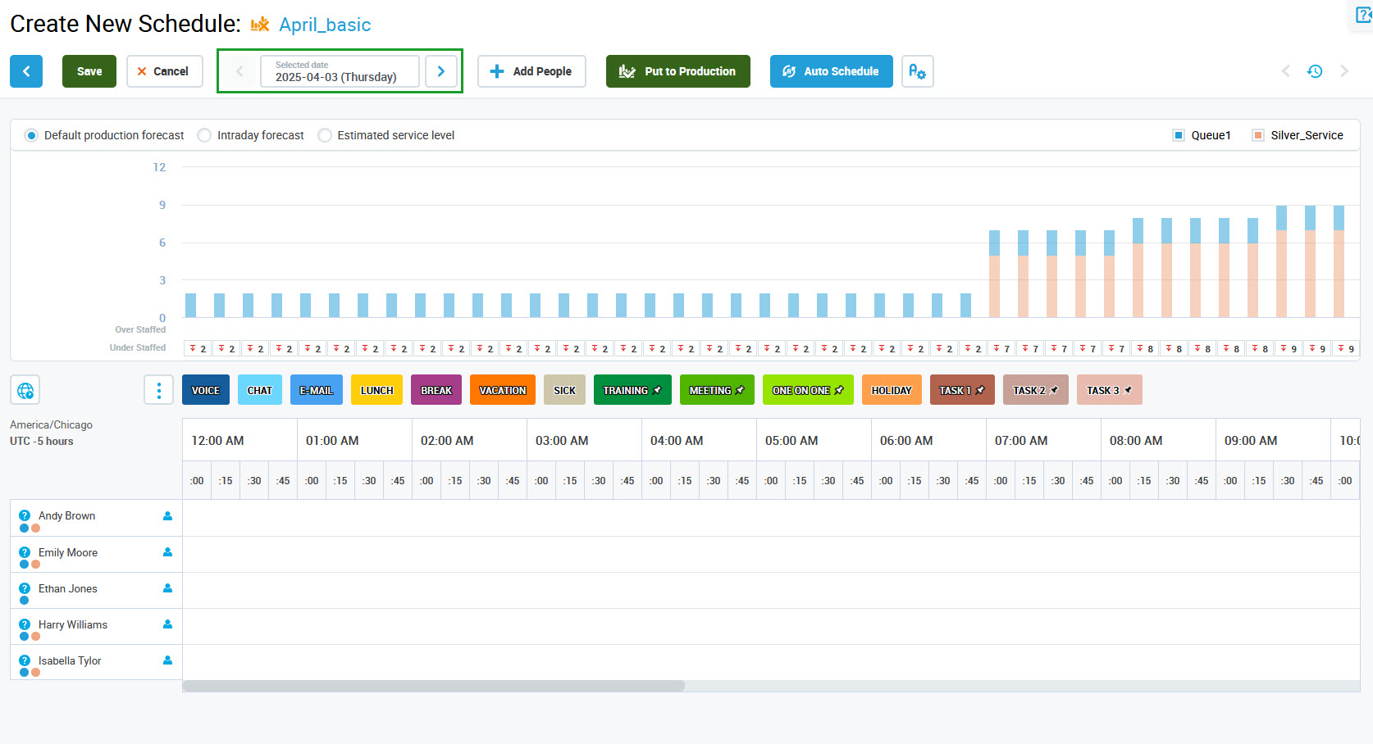This screenshot has width=1373, height=744.
Task: Choose Estimated service level option
Action: click(325, 135)
